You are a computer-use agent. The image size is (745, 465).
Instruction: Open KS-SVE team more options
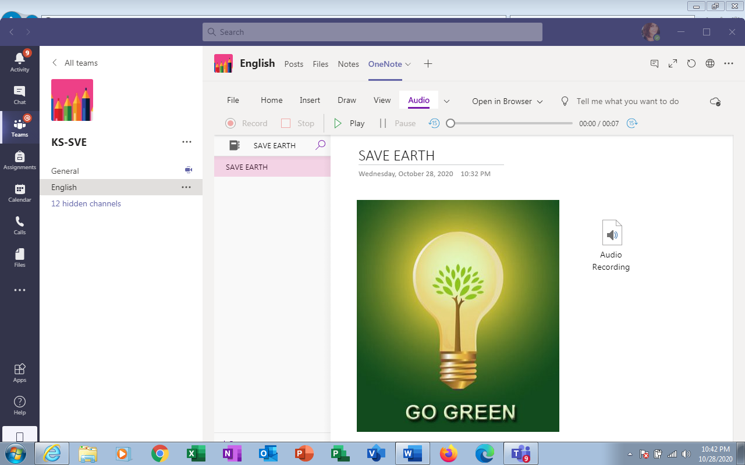coord(186,142)
